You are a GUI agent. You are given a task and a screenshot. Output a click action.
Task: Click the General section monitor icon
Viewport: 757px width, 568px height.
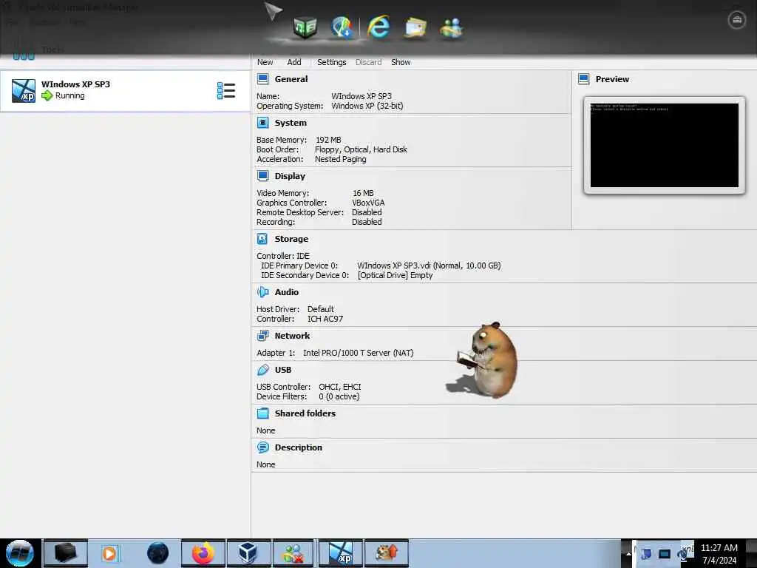coord(262,79)
